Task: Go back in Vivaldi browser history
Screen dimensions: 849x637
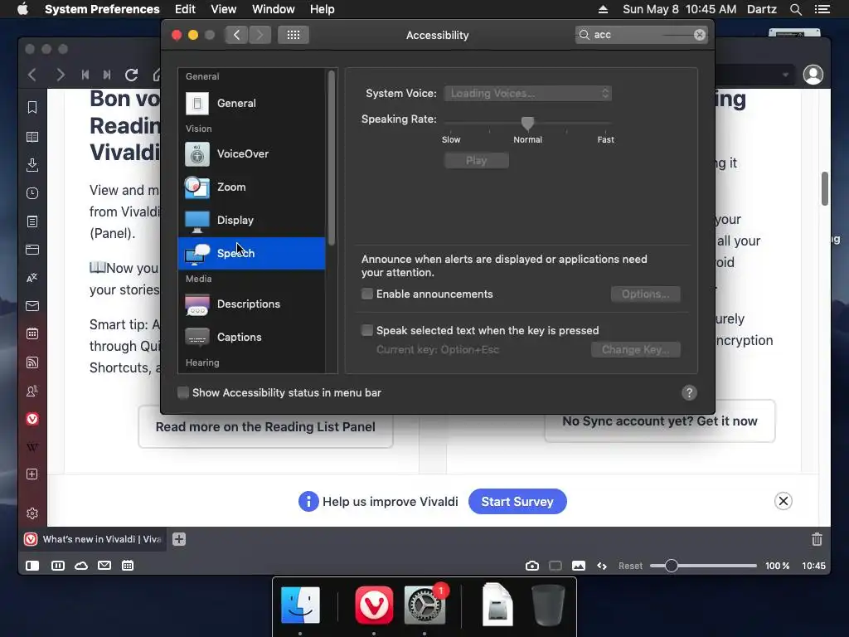Action: click(32, 75)
